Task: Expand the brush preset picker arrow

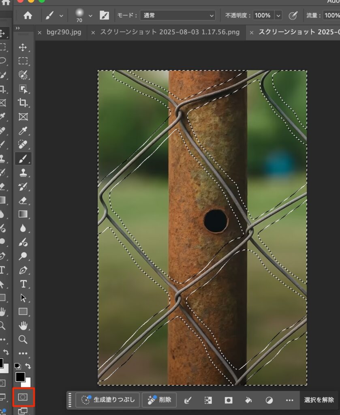Action: [90, 16]
